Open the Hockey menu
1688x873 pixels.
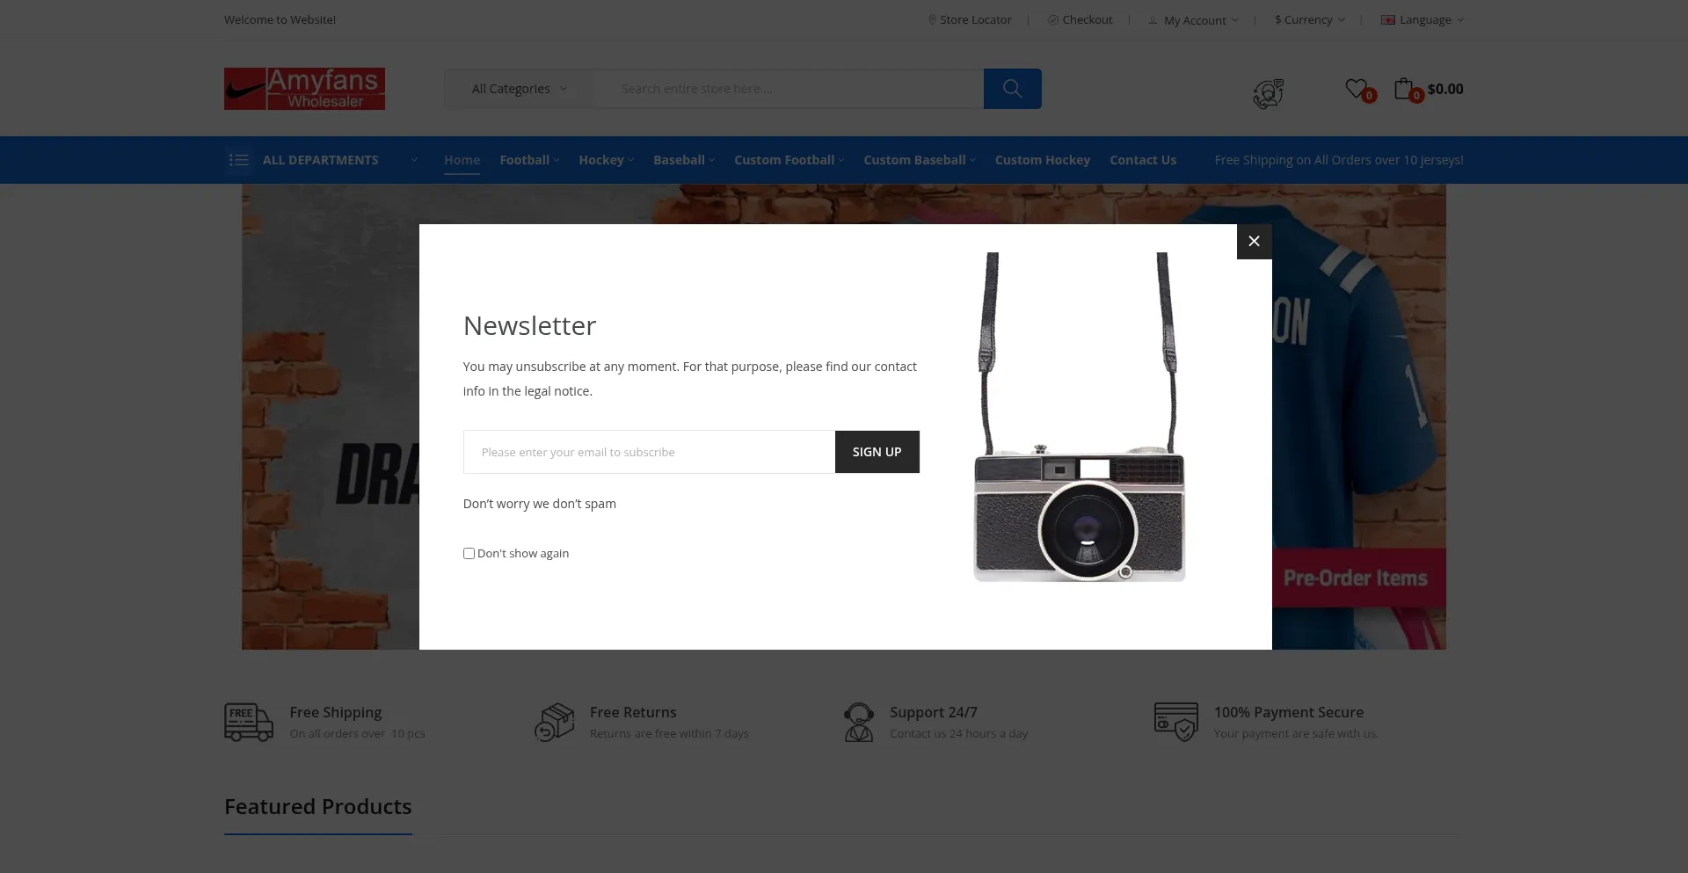coord(606,160)
